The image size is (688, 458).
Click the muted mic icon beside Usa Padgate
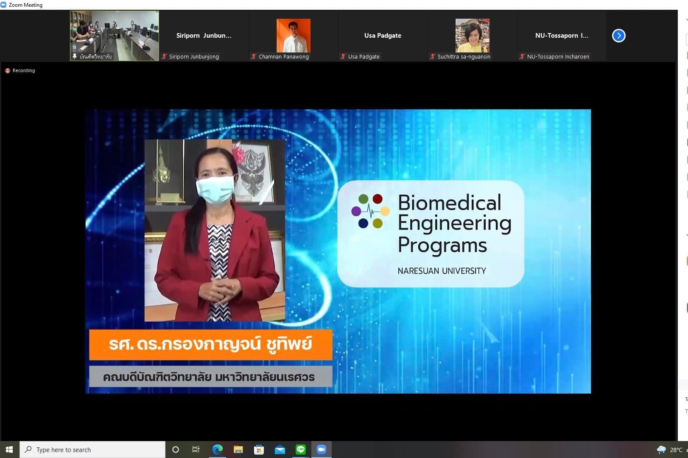click(343, 56)
